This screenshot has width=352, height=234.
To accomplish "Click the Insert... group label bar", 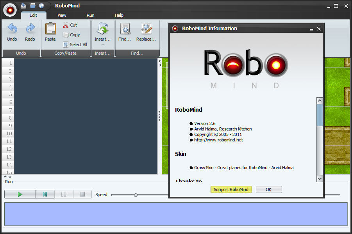I will [103, 53].
